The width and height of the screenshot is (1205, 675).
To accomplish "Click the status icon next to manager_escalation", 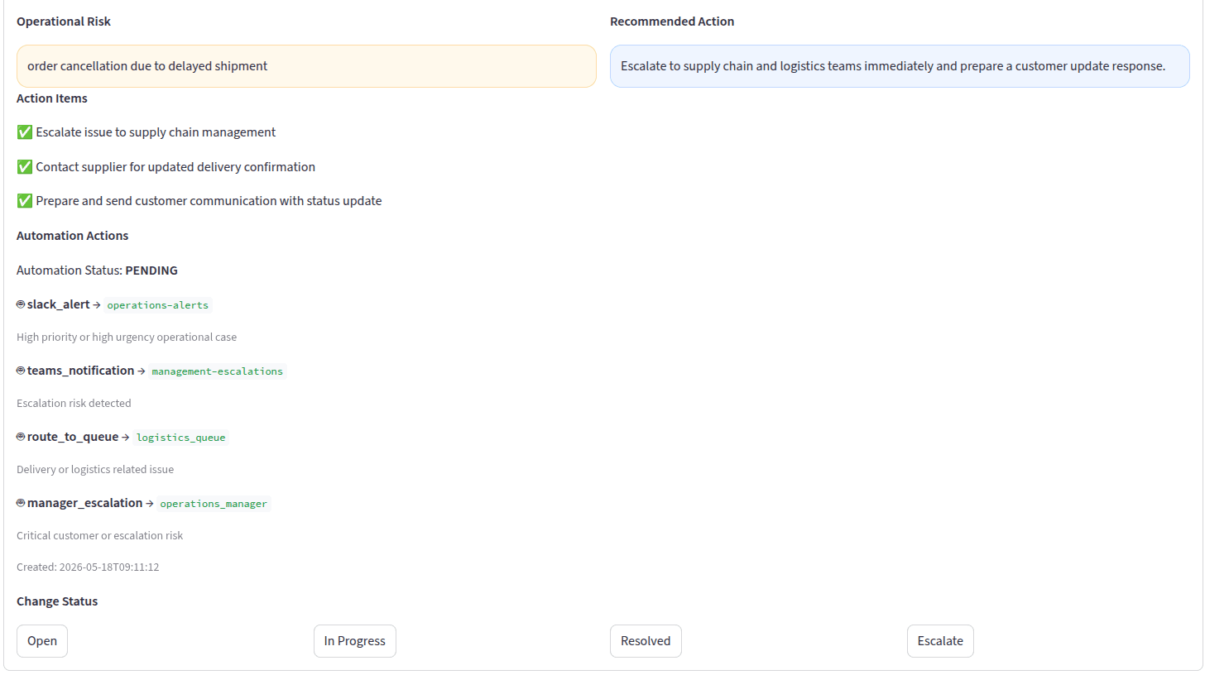I will click(x=21, y=503).
